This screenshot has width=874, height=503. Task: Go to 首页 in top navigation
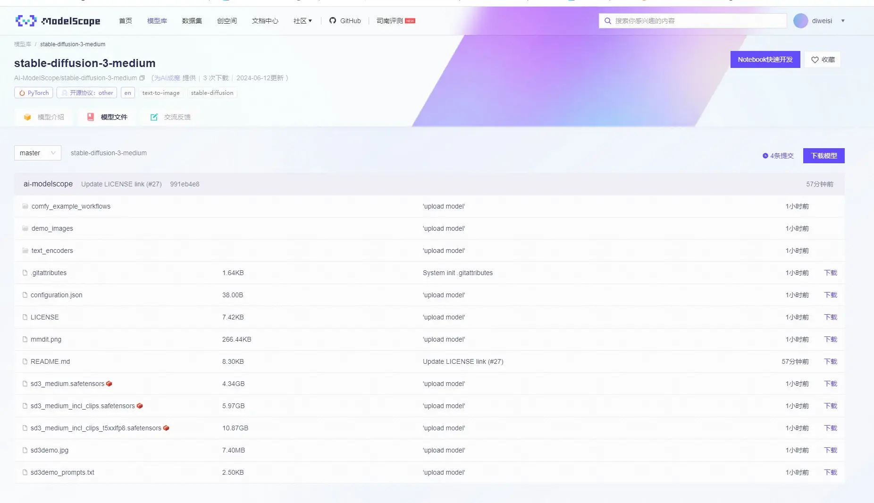pyautogui.click(x=126, y=21)
